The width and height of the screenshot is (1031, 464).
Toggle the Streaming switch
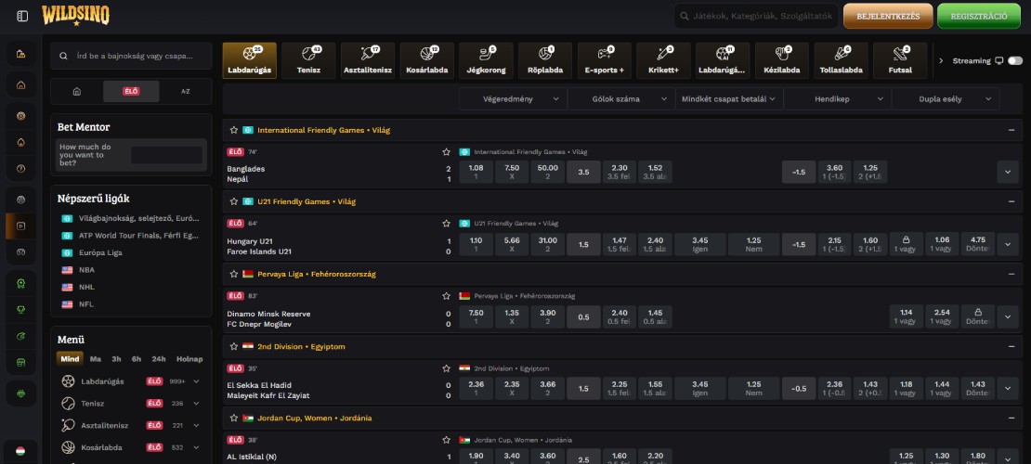(1014, 60)
